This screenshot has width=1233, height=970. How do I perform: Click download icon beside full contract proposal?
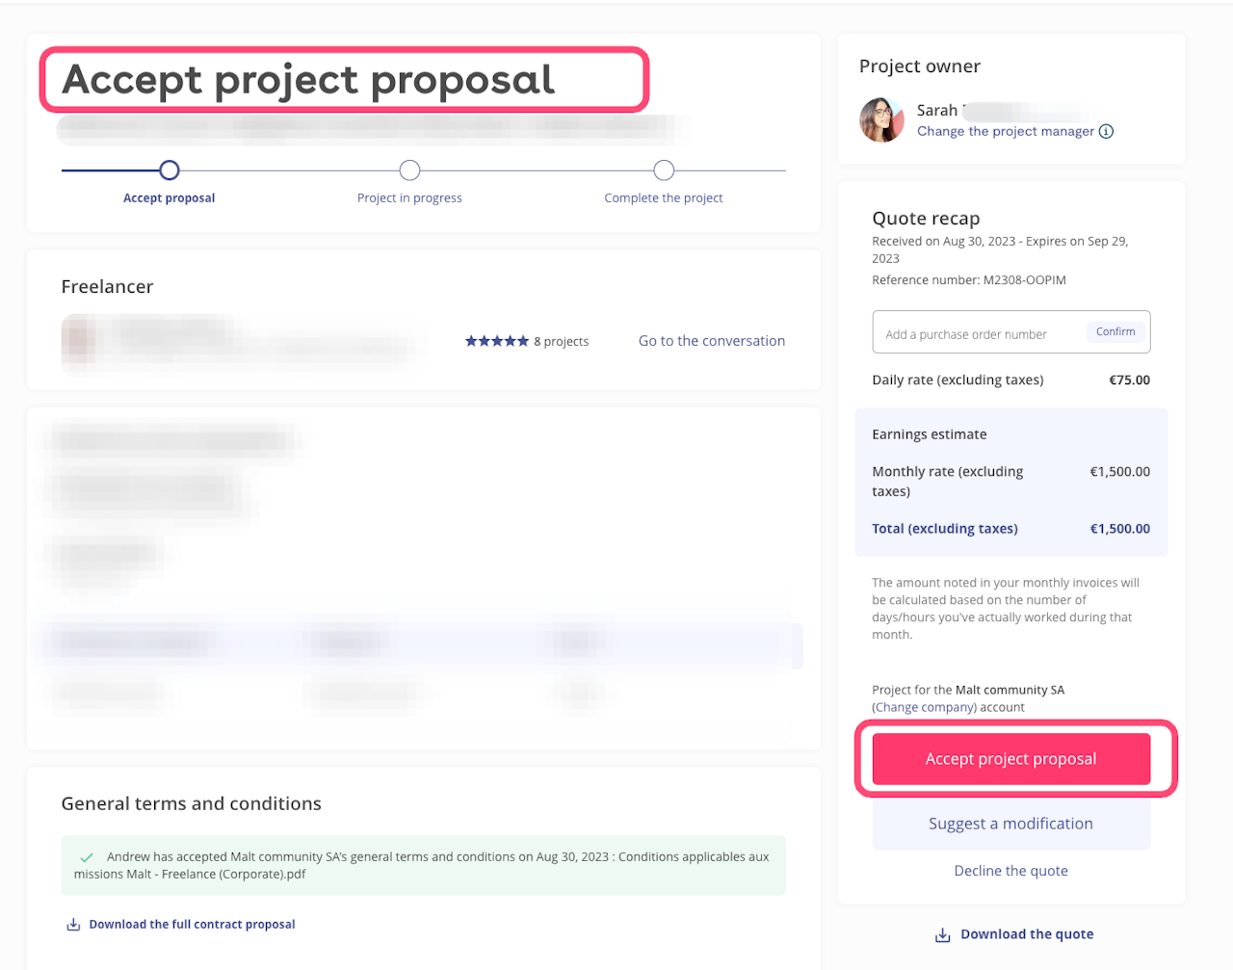73,925
